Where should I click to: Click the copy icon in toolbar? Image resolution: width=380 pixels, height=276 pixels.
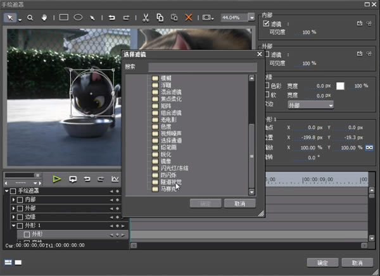click(x=160, y=18)
